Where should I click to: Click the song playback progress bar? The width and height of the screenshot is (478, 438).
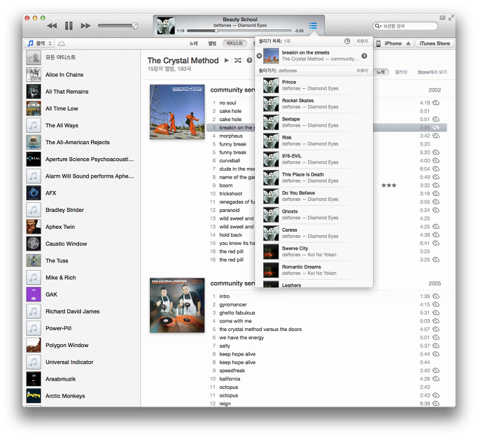click(x=239, y=31)
